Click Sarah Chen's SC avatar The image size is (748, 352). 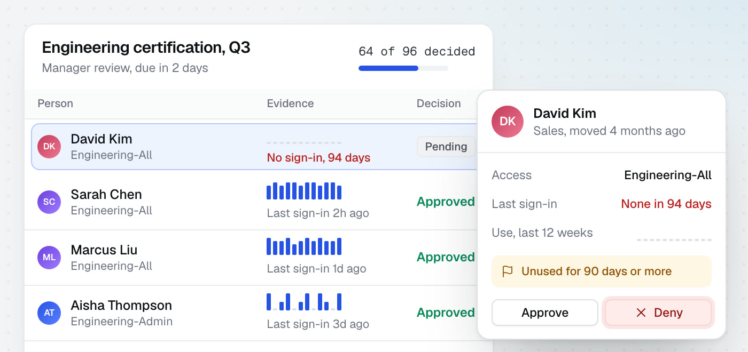pyautogui.click(x=49, y=202)
